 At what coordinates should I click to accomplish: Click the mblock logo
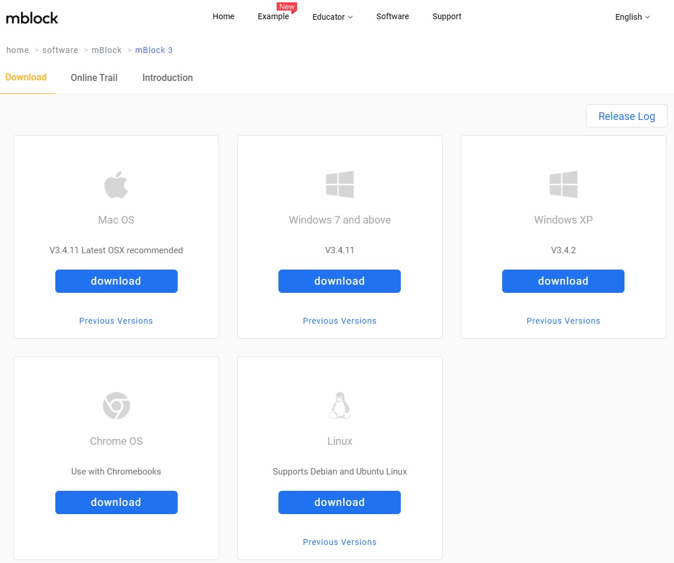pyautogui.click(x=32, y=18)
